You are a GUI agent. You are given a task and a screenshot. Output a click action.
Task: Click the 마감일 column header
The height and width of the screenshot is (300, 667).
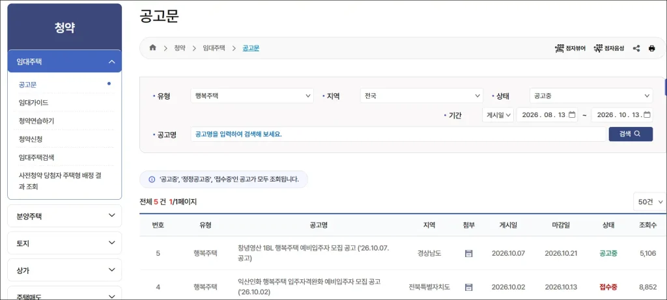561,225
